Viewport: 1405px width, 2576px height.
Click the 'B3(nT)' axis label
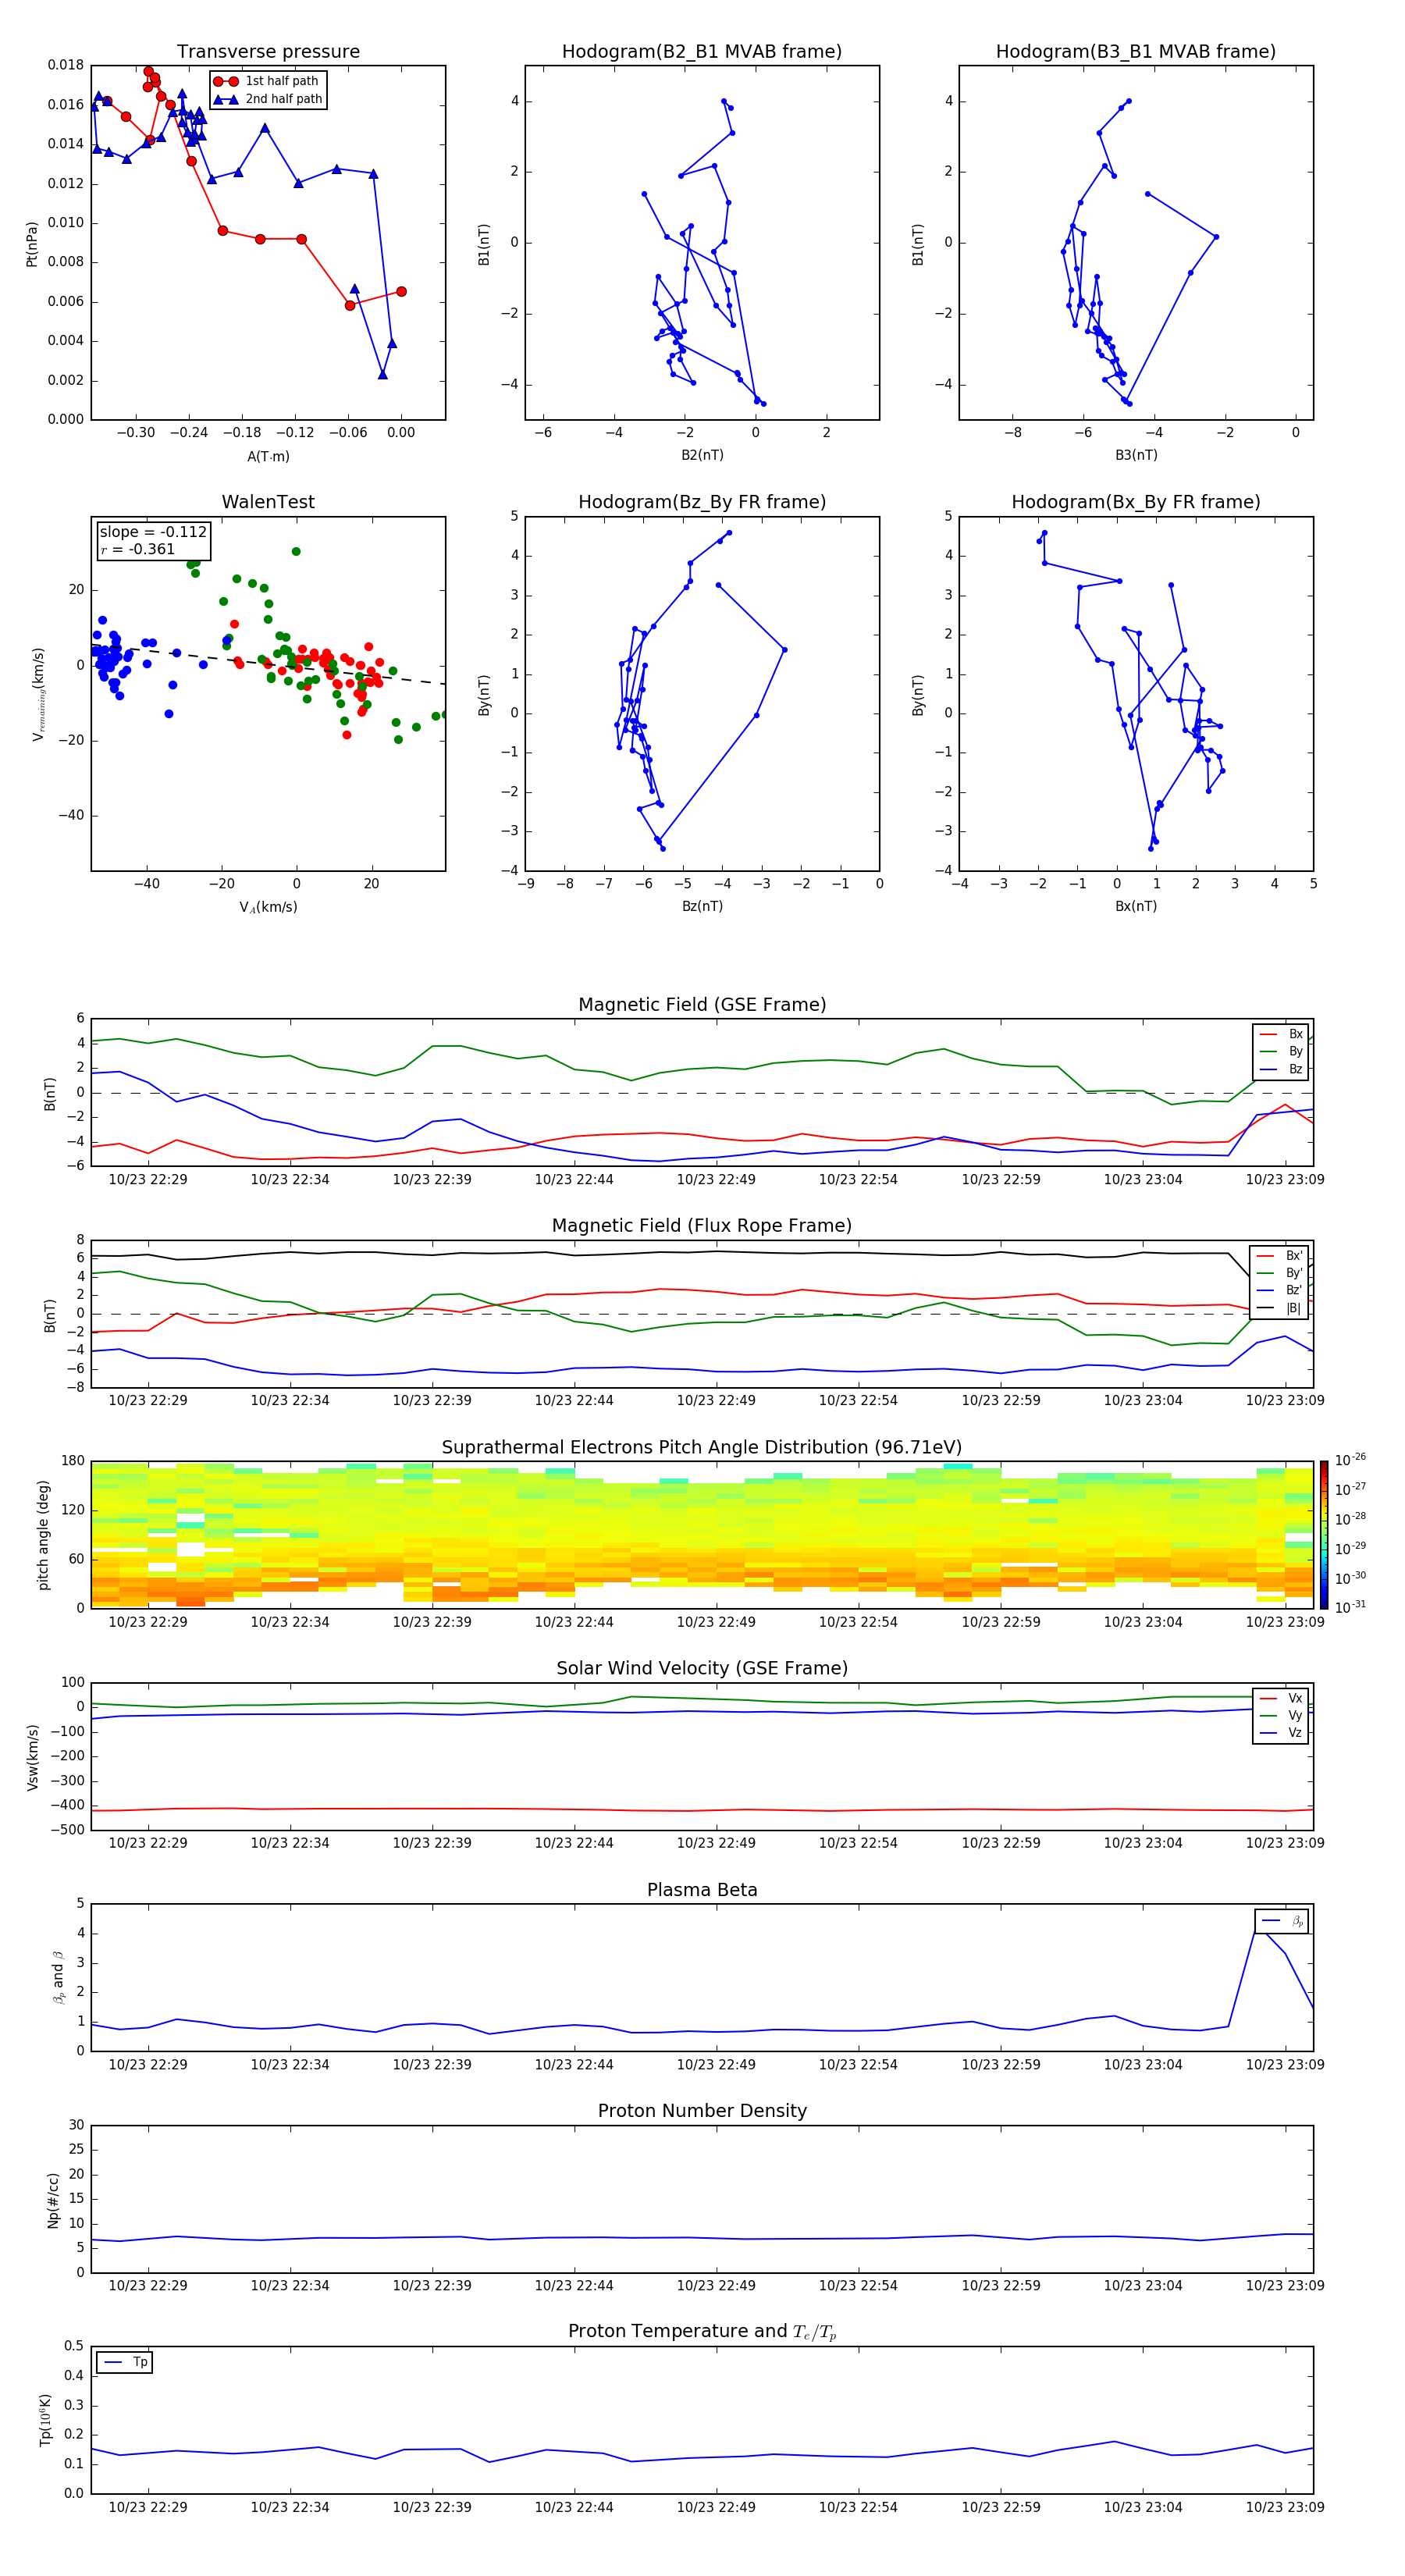pyautogui.click(x=1136, y=455)
